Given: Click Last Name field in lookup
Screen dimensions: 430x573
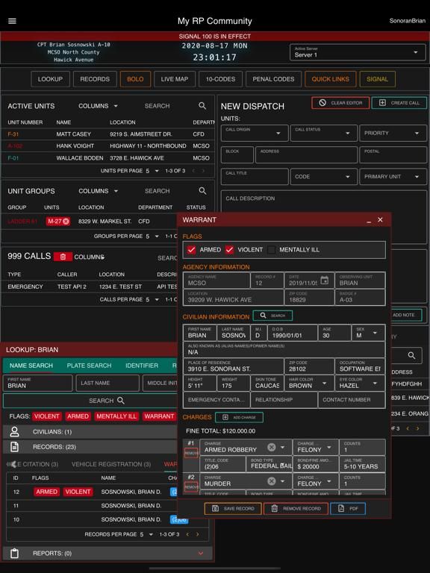Looking at the screenshot, I should pos(107,383).
